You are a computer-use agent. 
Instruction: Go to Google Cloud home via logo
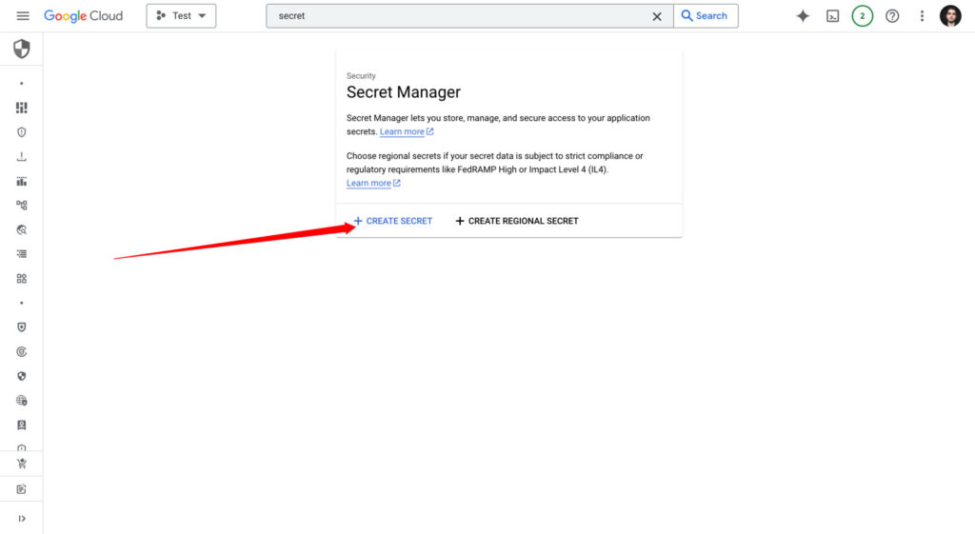click(x=84, y=16)
